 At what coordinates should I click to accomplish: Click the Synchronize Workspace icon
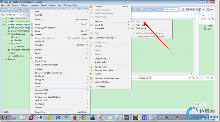coord(91,38)
